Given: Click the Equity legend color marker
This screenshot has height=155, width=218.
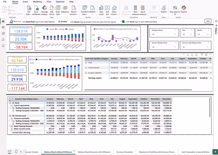Looking at the screenshot, I should click(66, 29).
